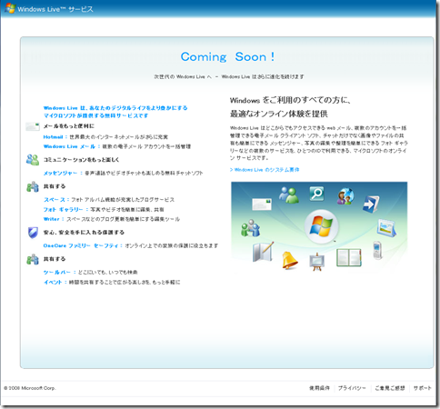Click the サポート footer link

coord(423,388)
